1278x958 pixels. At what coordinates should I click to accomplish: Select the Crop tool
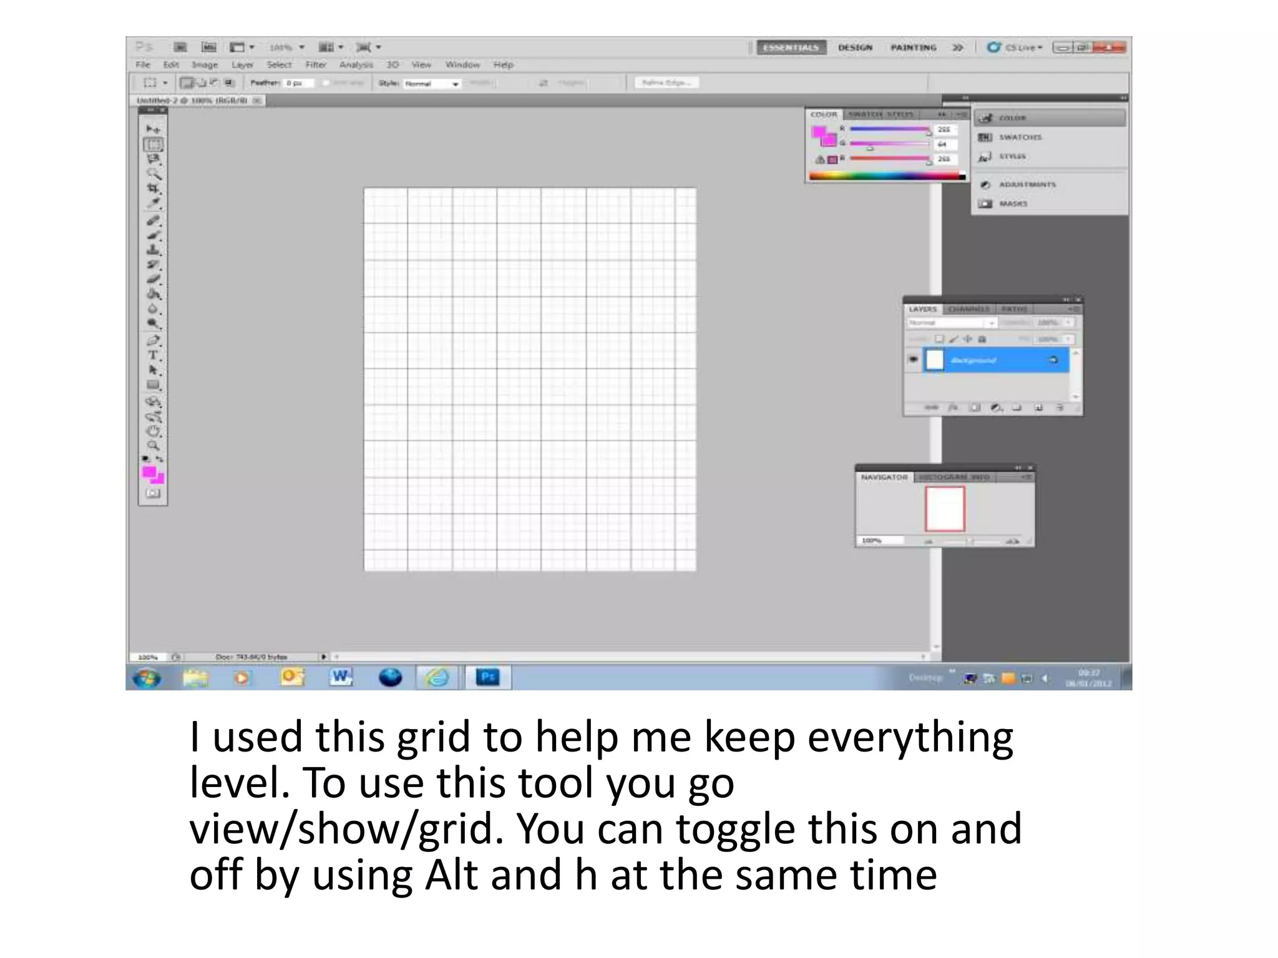(153, 188)
